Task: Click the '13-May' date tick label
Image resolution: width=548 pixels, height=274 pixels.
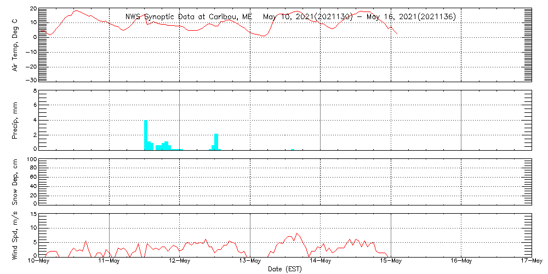Action: 250,262
